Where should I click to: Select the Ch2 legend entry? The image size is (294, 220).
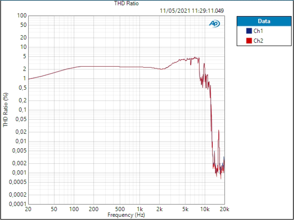tap(264, 41)
